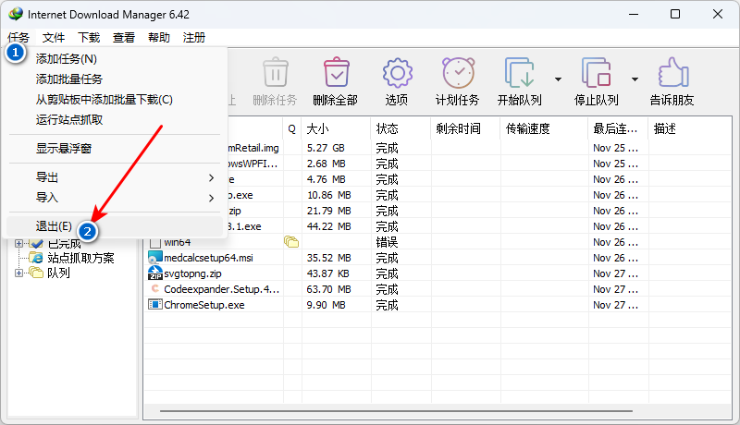Select the svgtopng.zip file name
740x425 pixels.
point(192,273)
